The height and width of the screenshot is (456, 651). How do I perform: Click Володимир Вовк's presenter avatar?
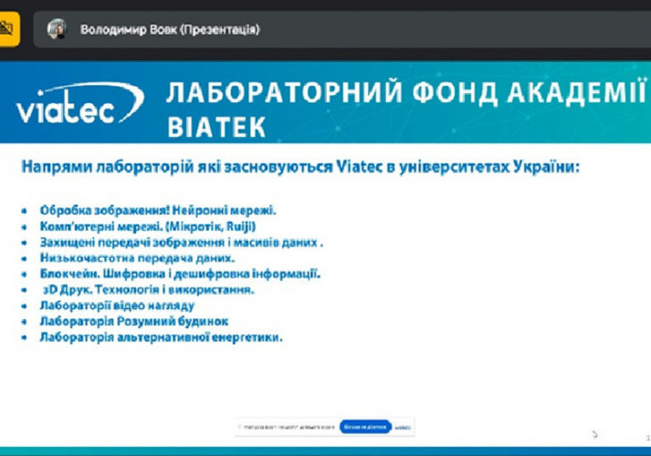58,29
